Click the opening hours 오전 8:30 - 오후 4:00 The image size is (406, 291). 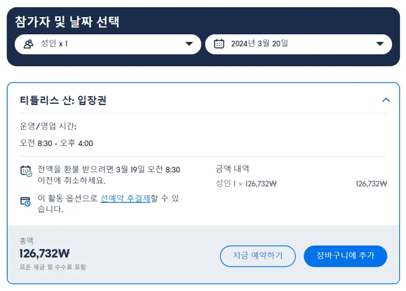[56, 143]
